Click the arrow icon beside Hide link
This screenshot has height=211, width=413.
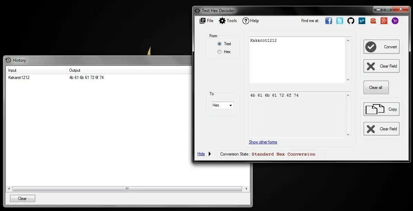pyautogui.click(x=210, y=154)
